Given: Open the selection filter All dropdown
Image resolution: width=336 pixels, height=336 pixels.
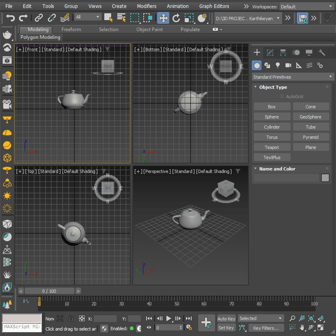Looking at the screenshot, I should tap(87, 16).
